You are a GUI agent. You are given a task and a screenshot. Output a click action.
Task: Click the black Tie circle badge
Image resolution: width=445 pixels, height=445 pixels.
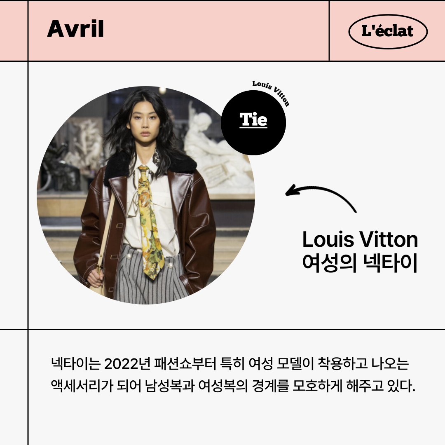tap(253, 123)
